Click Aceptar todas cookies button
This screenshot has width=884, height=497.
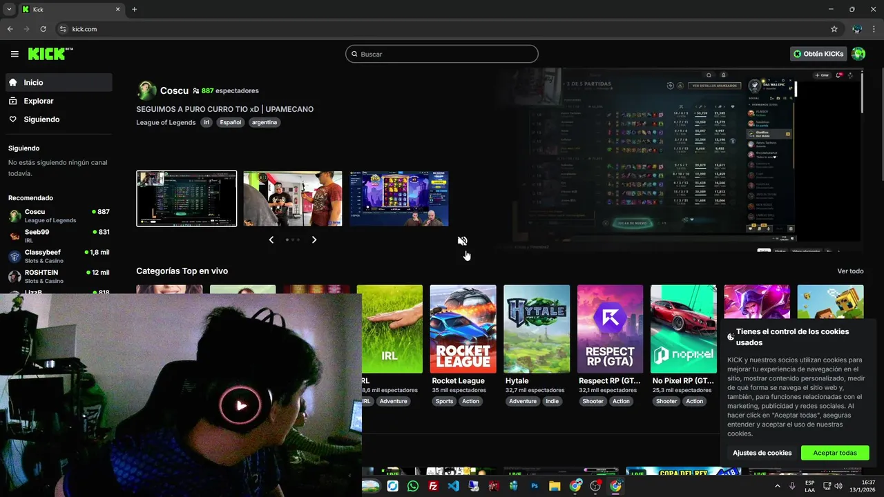pos(835,453)
